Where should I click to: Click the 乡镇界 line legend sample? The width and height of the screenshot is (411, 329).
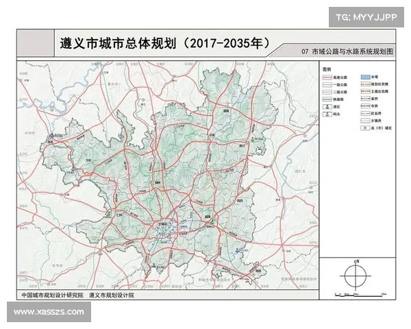pos(365,121)
